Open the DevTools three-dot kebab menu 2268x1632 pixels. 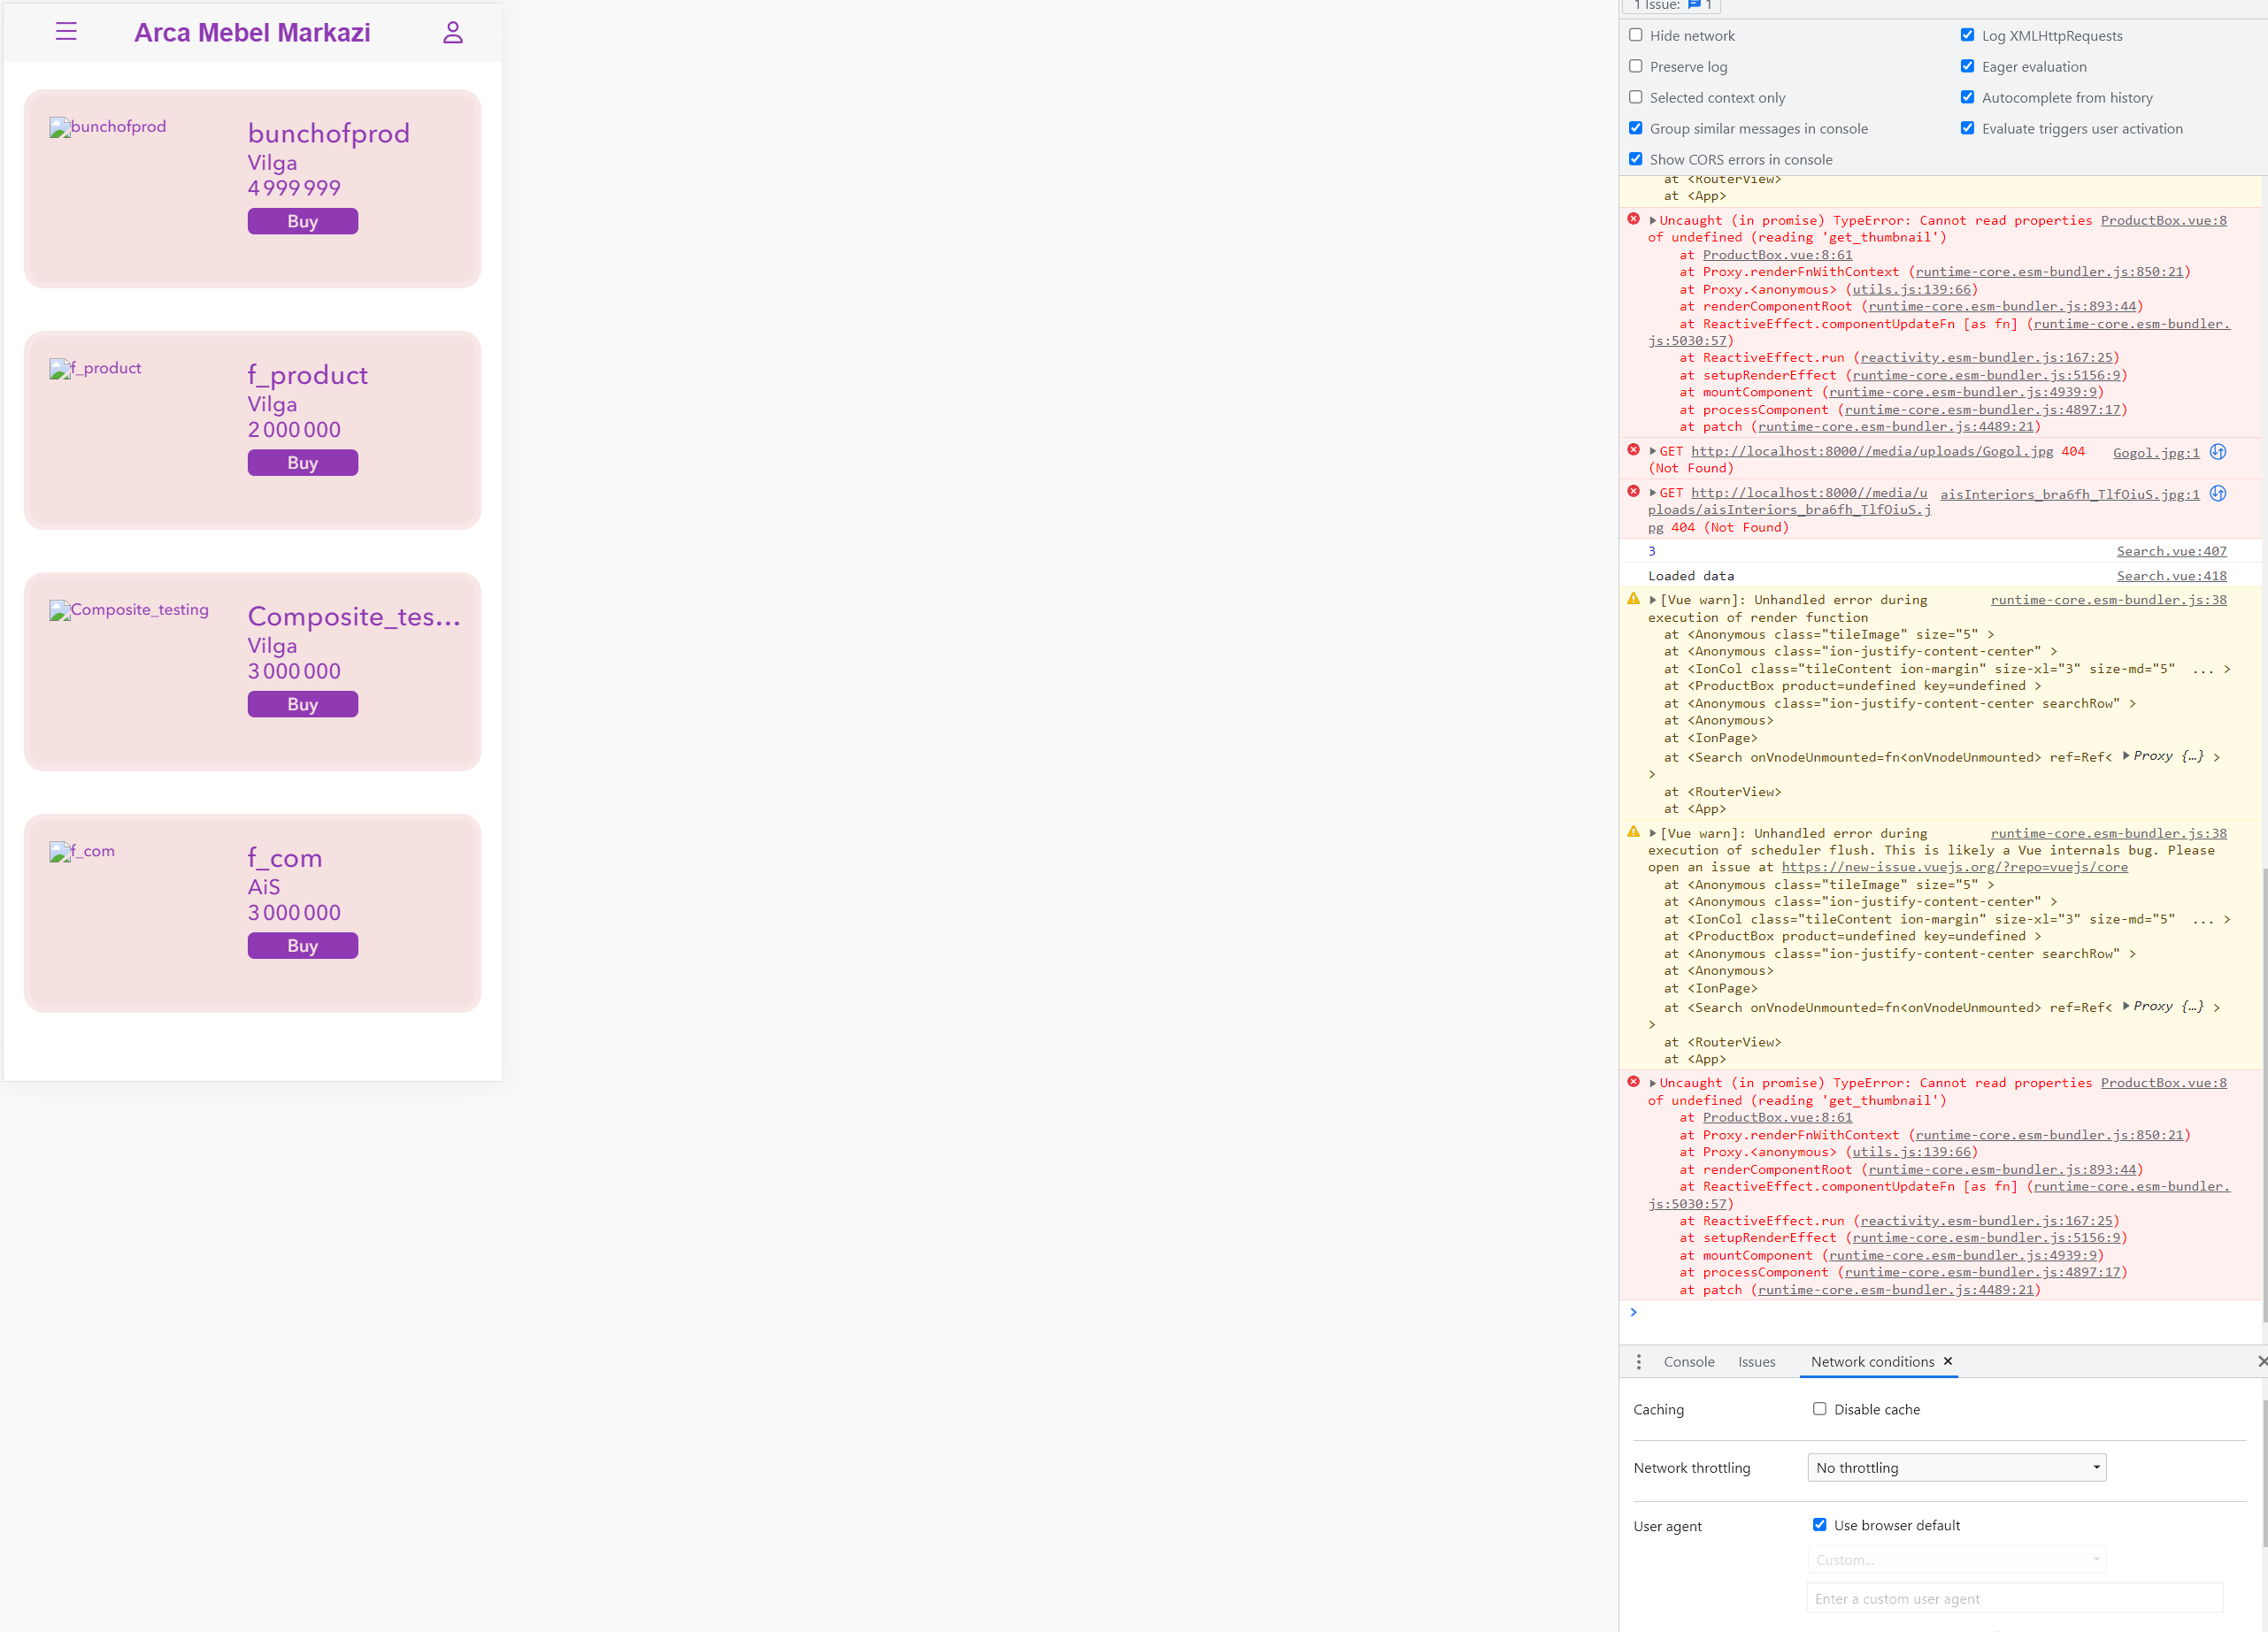1638,1361
